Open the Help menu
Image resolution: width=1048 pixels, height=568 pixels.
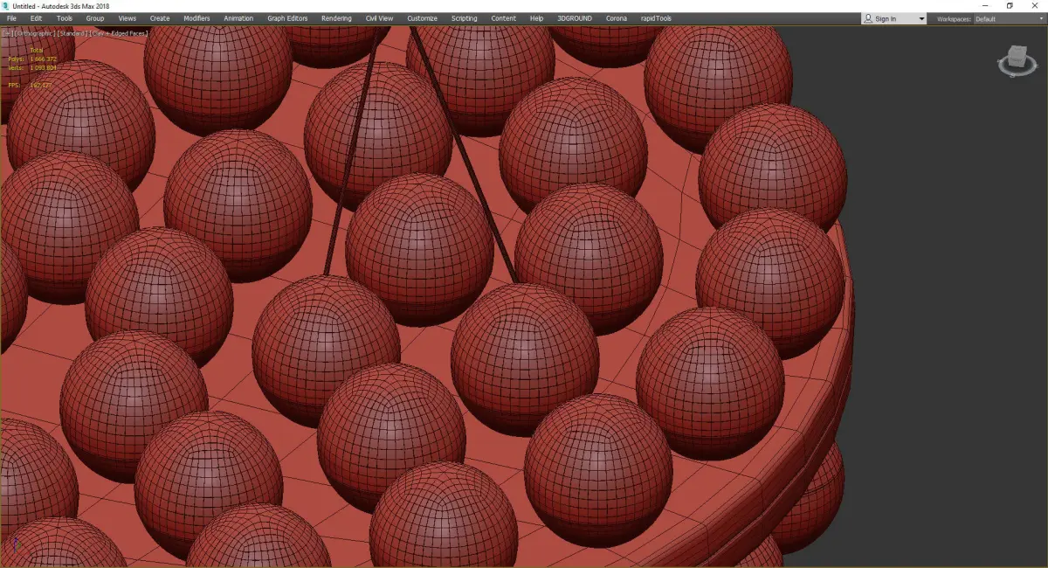(536, 18)
